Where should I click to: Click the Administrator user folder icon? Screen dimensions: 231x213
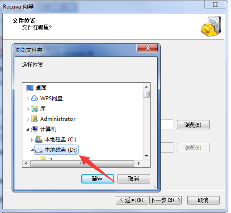(x=34, y=119)
